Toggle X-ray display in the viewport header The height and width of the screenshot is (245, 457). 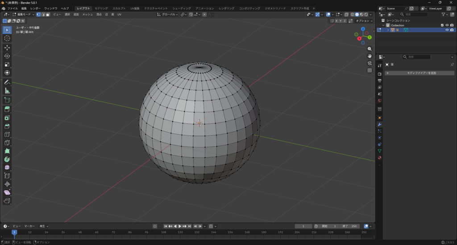[x=346, y=14]
